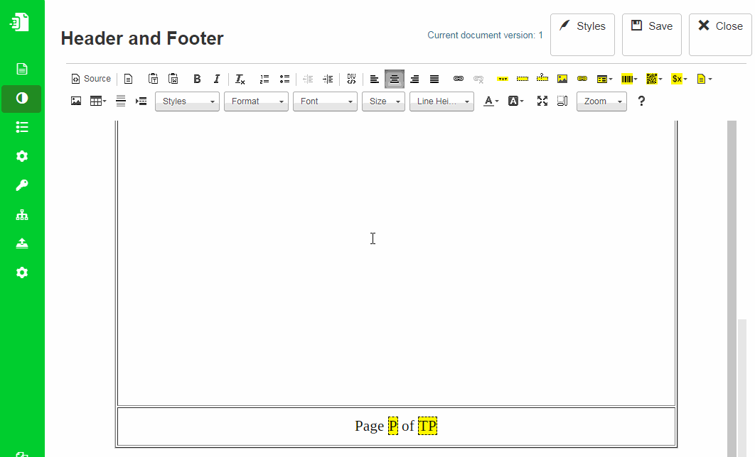Click inside the Page P of TP footer
This screenshot has width=755, height=457.
(396, 426)
